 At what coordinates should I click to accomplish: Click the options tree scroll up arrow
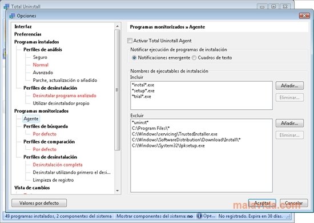(118, 26)
